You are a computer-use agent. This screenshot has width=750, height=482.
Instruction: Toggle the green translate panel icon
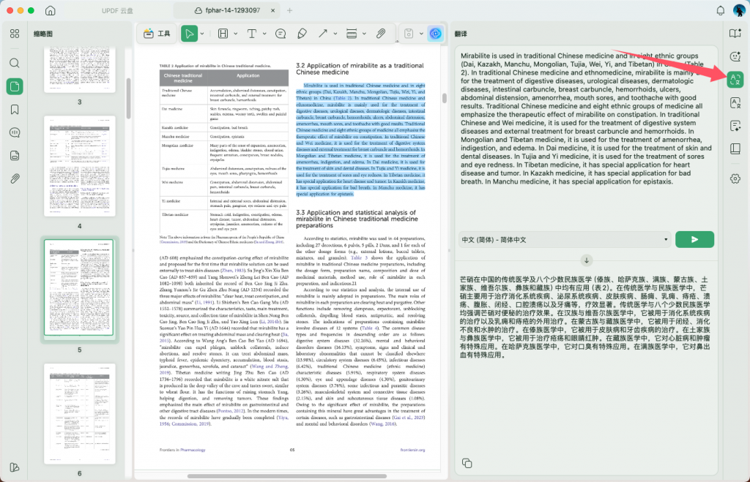(x=735, y=79)
